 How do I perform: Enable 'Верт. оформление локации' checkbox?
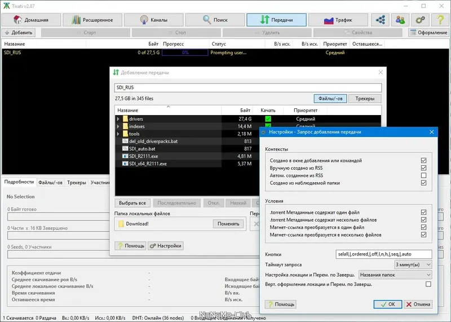pos(428,284)
